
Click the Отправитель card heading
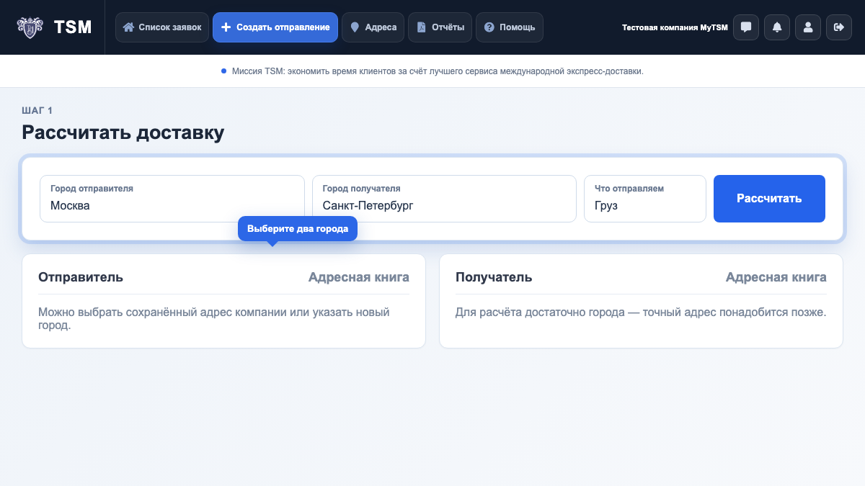[81, 277]
